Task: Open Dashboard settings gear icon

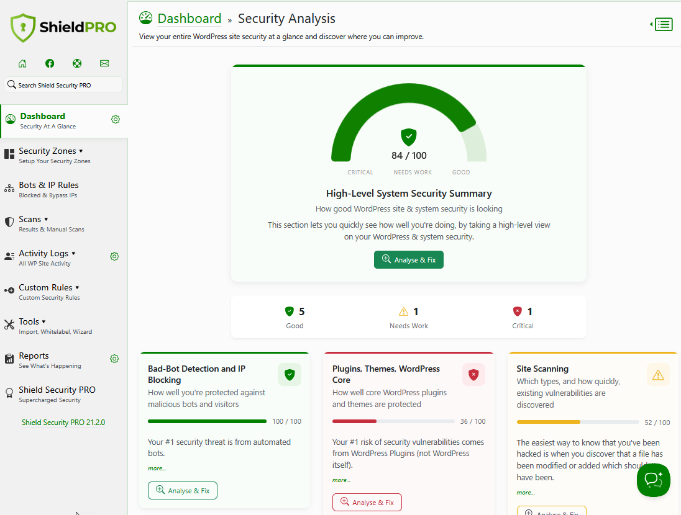Action: click(116, 119)
